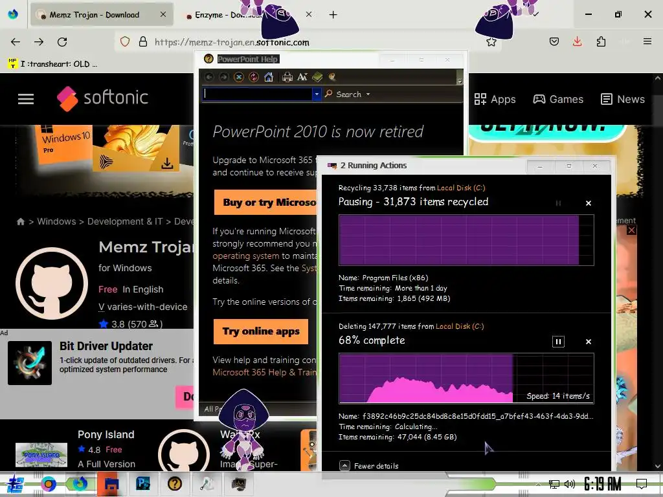663x497 pixels.
Task: Save page to Pocket
Action: click(x=554, y=41)
